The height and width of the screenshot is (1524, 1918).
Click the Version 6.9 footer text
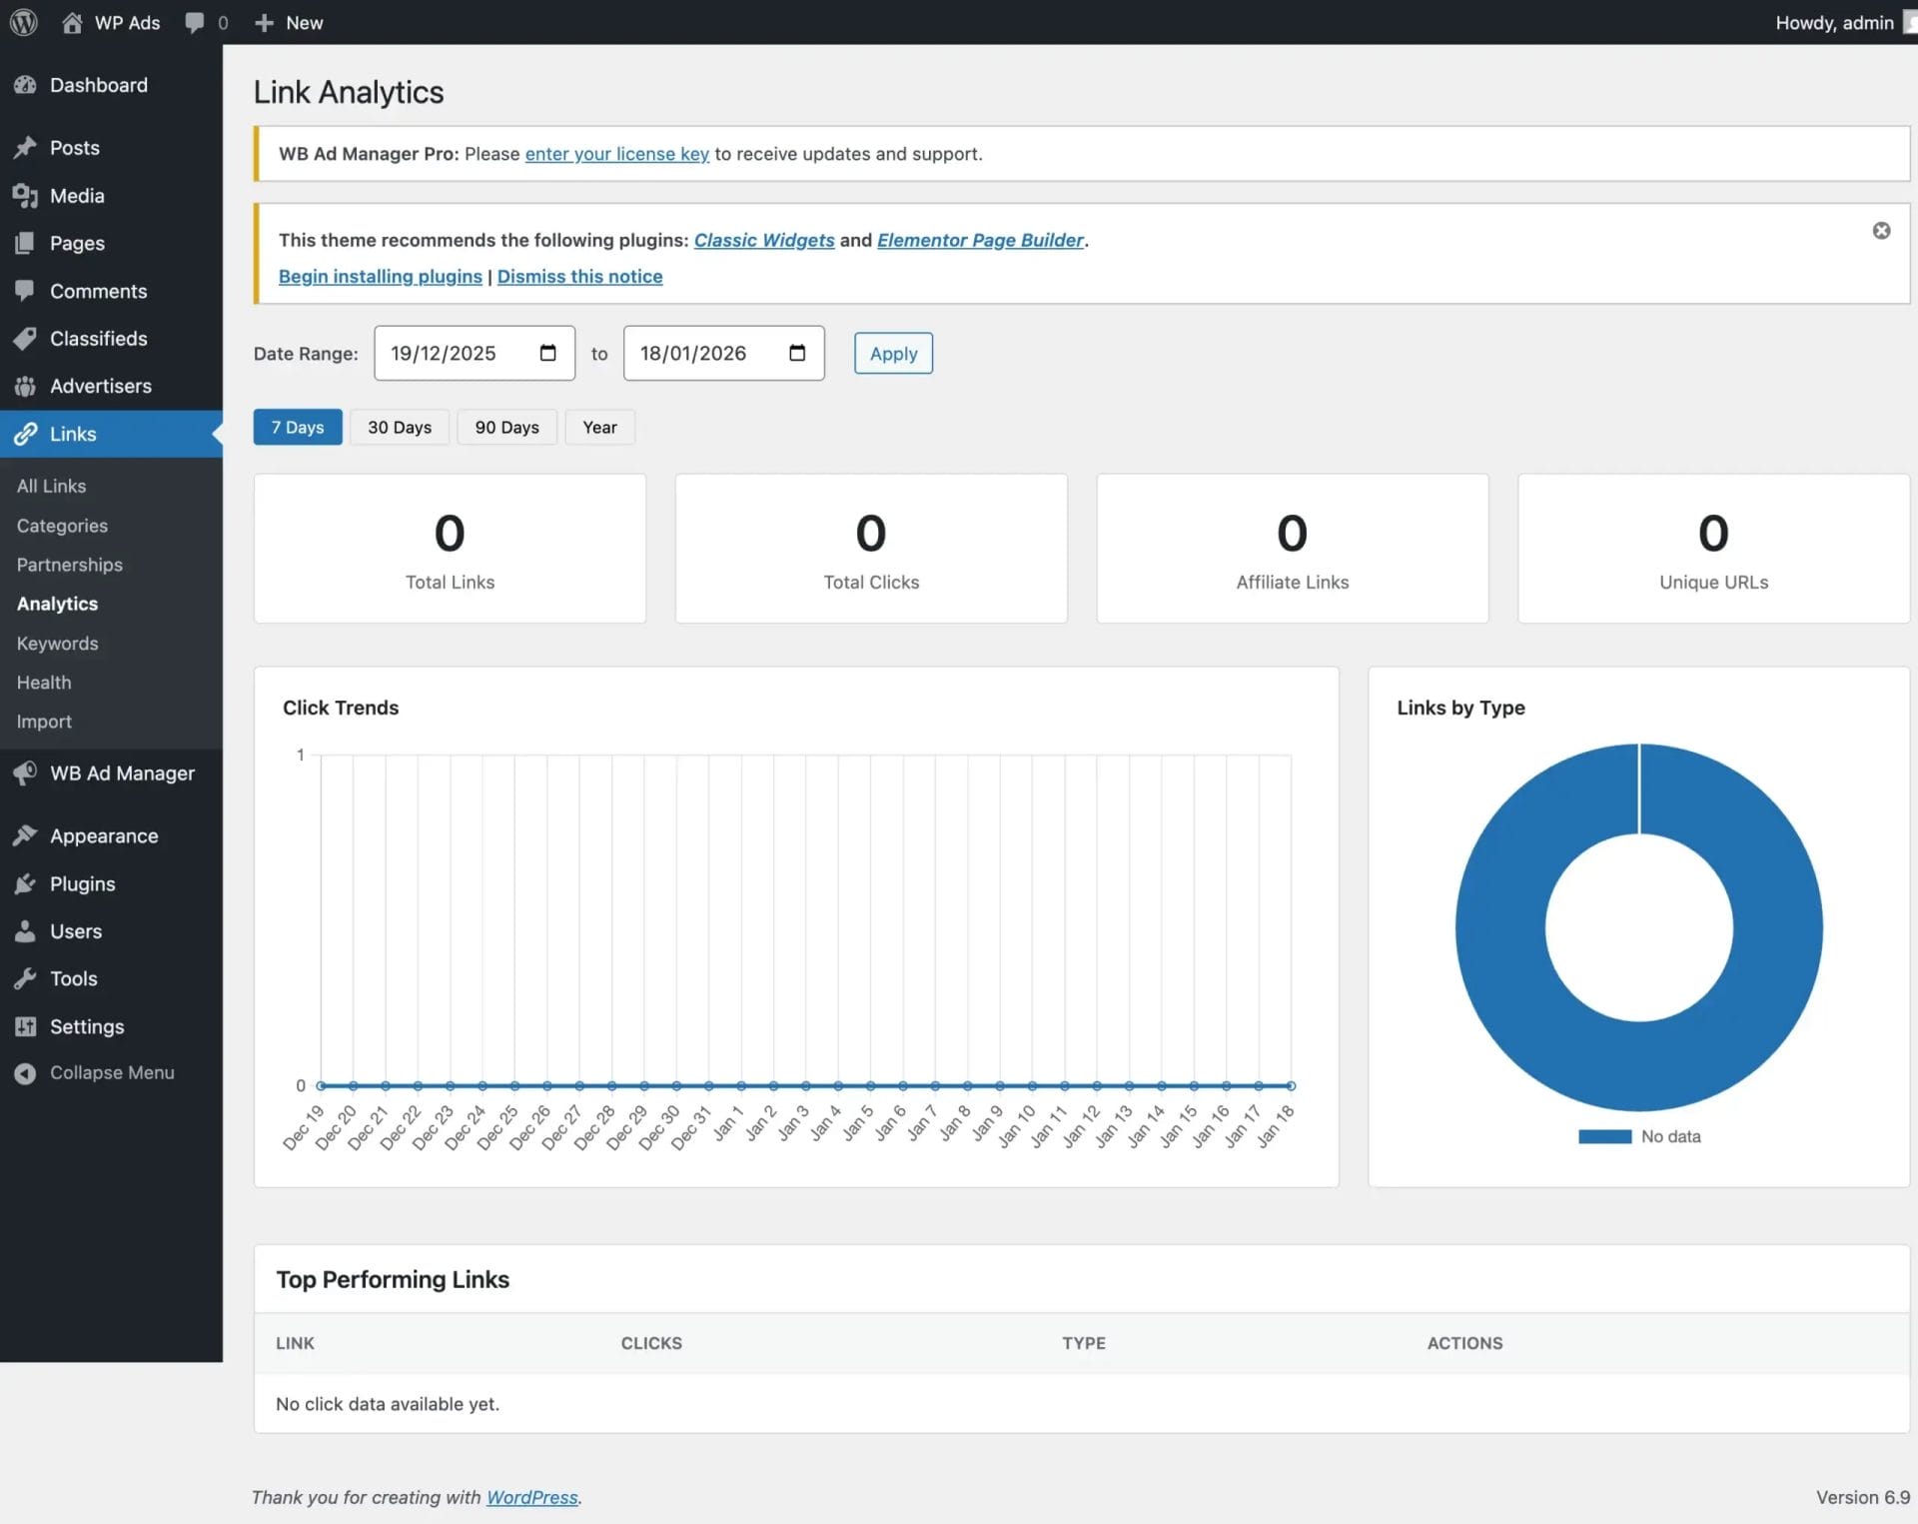1863,1497
